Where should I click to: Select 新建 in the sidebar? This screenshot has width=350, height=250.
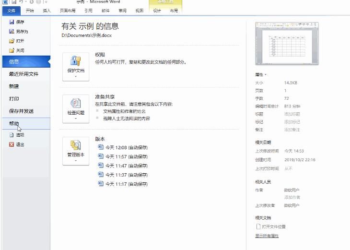(x=26, y=86)
